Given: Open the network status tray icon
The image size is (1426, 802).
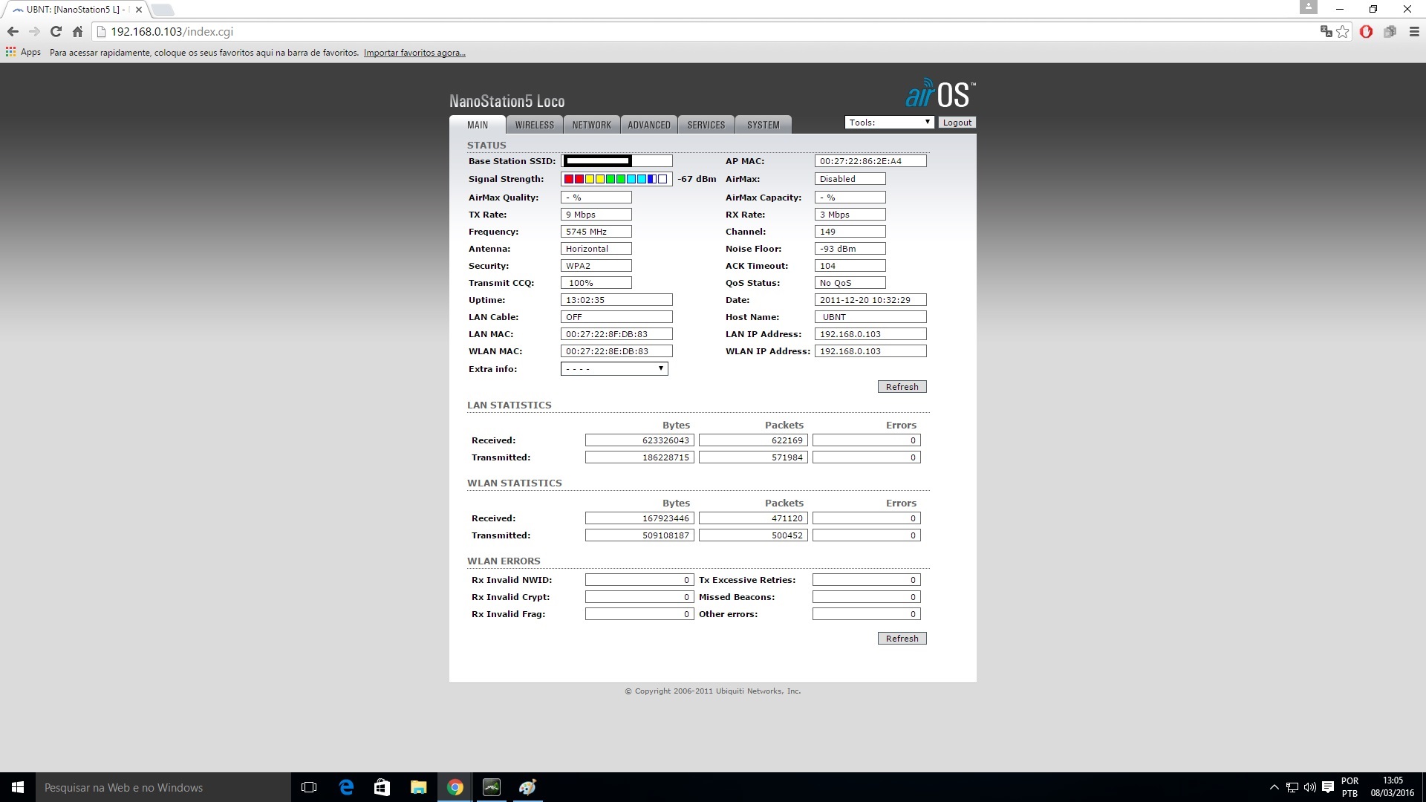Looking at the screenshot, I should 1292,787.
